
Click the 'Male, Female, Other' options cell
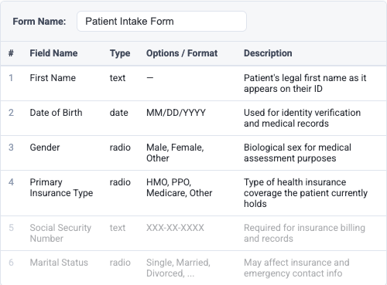point(175,153)
